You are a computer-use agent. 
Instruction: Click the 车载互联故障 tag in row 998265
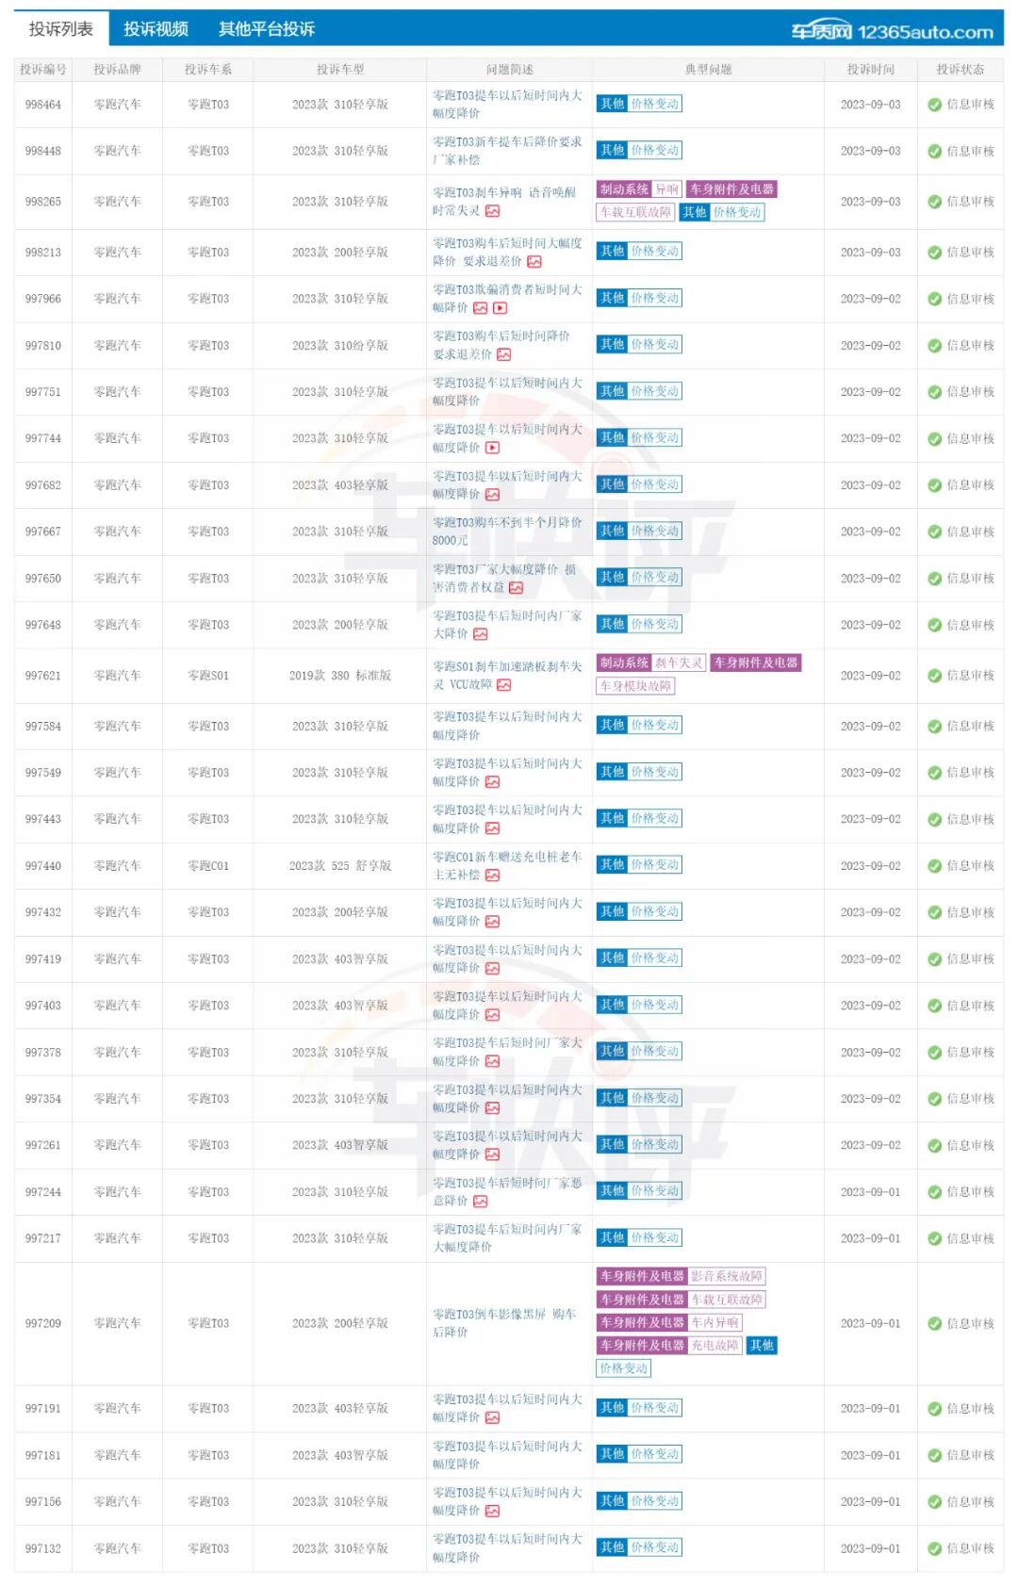pyautogui.click(x=636, y=212)
